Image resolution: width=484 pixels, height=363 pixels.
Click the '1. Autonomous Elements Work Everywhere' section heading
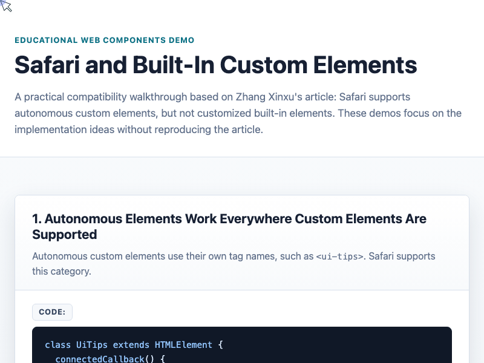(x=229, y=226)
